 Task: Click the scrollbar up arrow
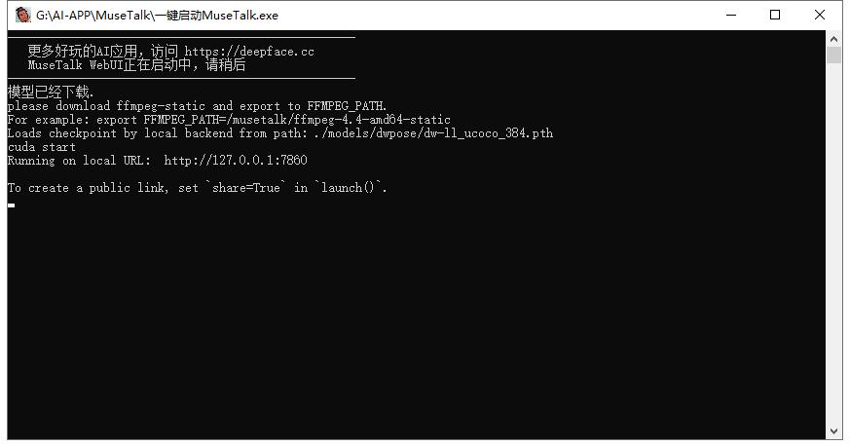click(x=833, y=39)
